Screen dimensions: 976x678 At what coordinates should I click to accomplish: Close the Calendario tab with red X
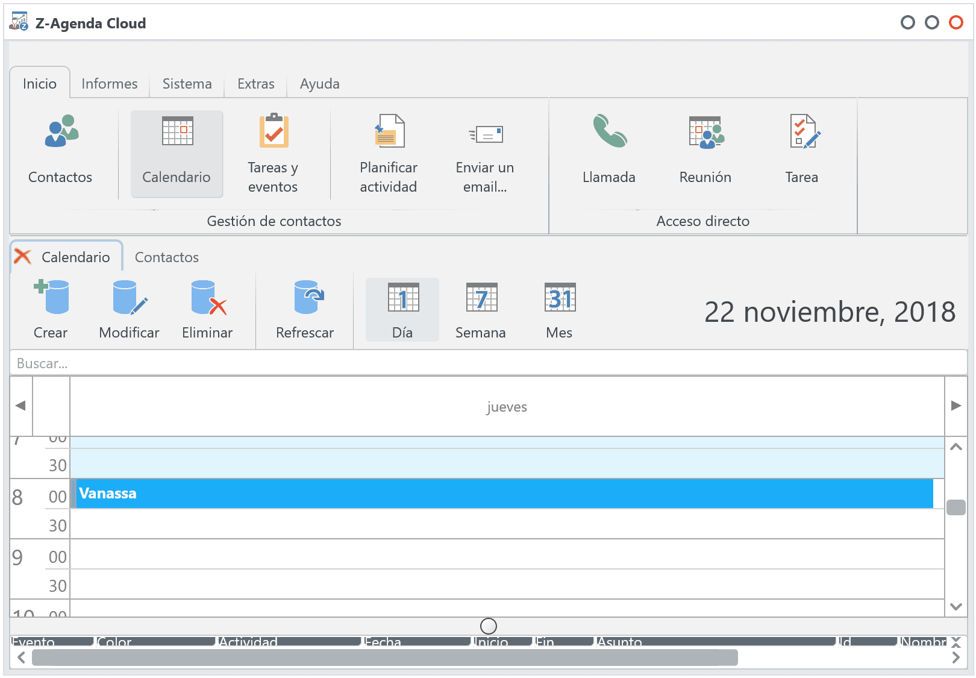22,257
